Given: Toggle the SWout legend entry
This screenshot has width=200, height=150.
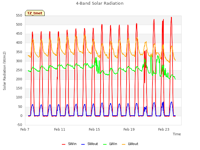Looking at the screenshot, I should [x=90, y=144].
